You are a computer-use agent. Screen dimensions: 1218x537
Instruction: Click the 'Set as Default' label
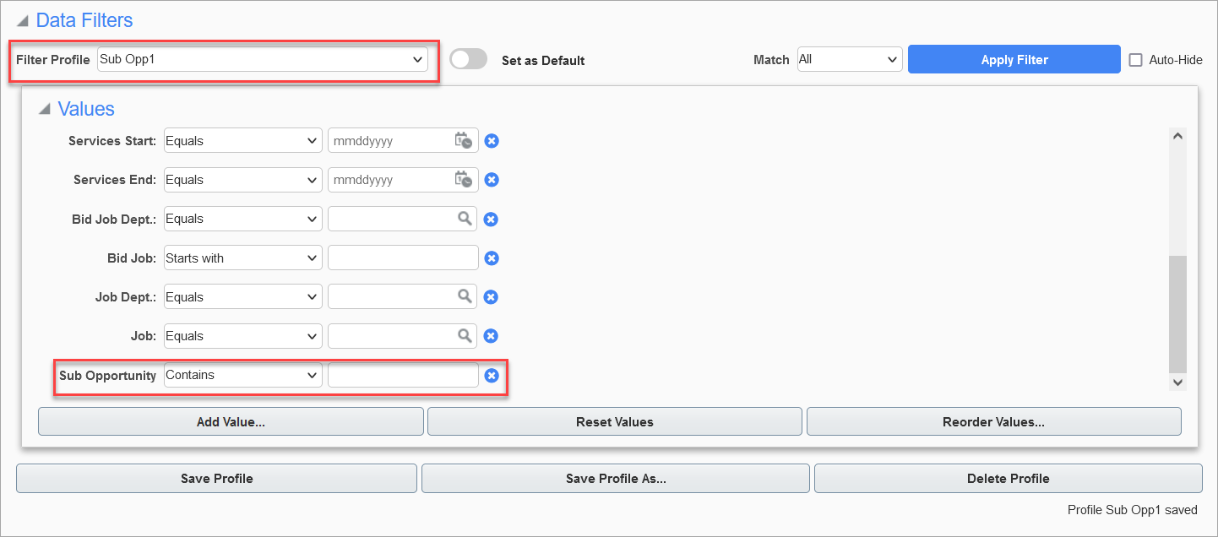coord(543,60)
